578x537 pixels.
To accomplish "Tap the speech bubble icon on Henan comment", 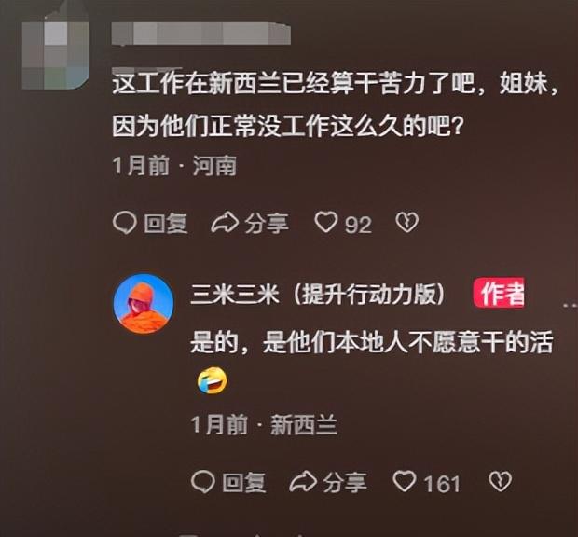I will click(125, 223).
